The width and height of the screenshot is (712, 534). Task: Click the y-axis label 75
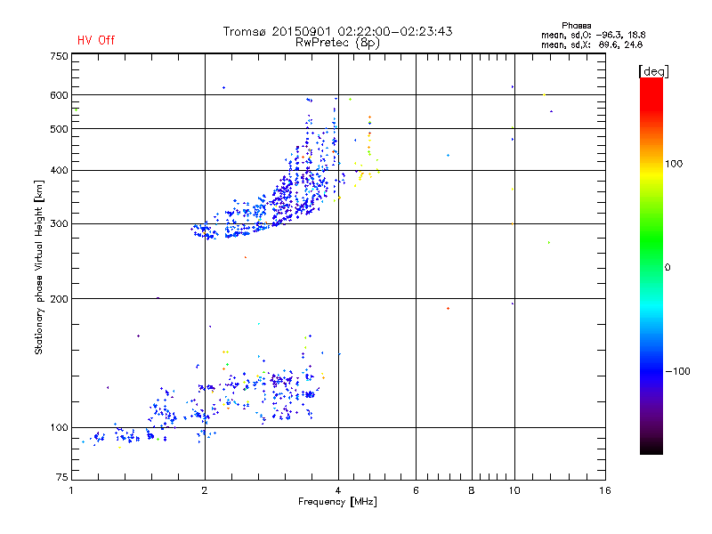click(62, 477)
